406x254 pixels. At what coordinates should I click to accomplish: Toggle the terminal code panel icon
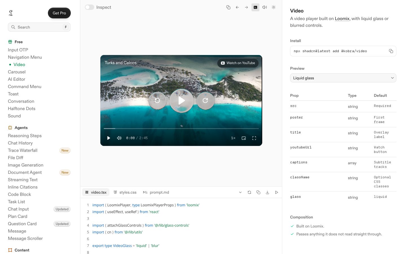coord(255,7)
